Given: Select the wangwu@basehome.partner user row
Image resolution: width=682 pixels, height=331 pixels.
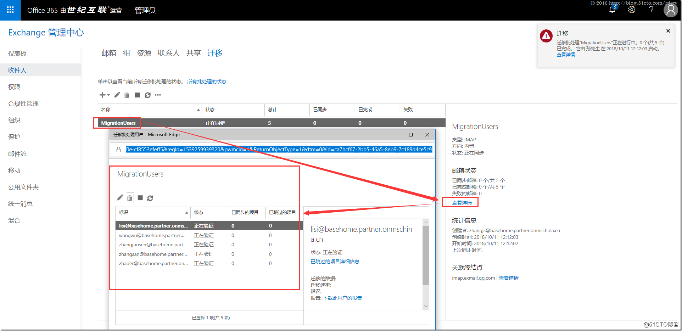Looking at the screenshot, I should pyautogui.click(x=209, y=235).
